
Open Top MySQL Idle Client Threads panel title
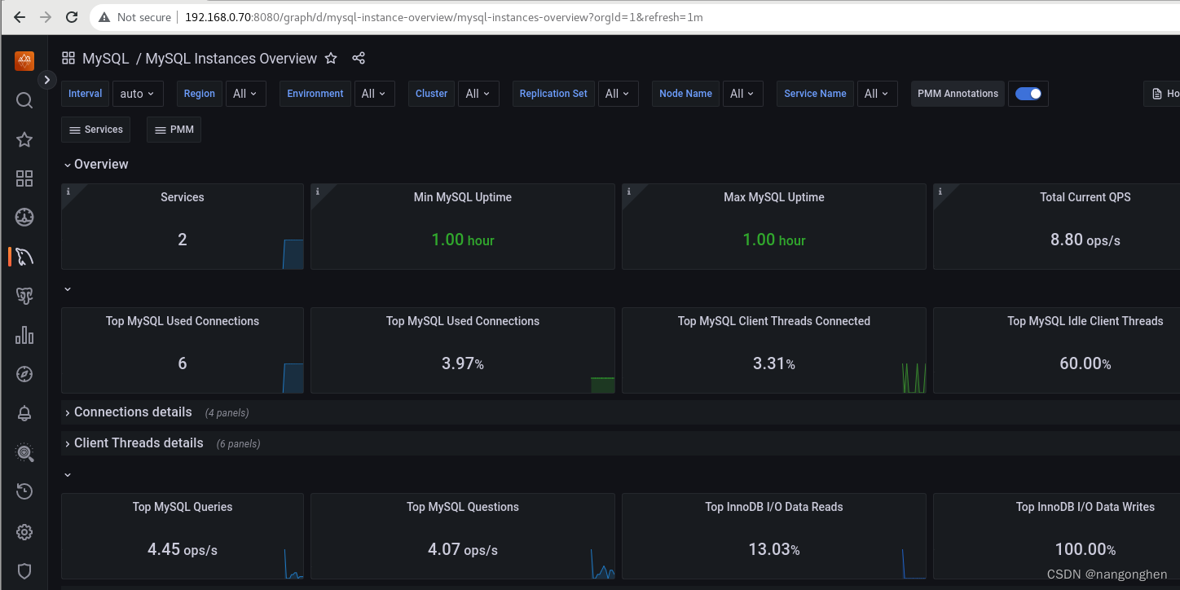1085,321
